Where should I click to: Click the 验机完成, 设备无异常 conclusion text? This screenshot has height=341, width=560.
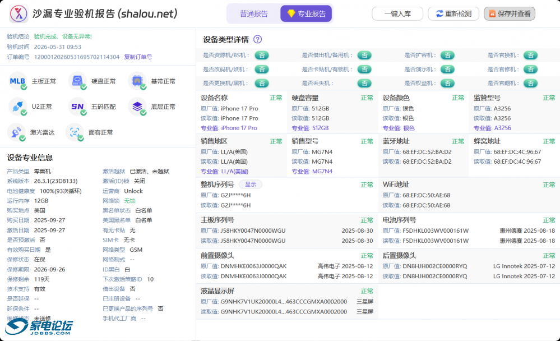point(63,36)
